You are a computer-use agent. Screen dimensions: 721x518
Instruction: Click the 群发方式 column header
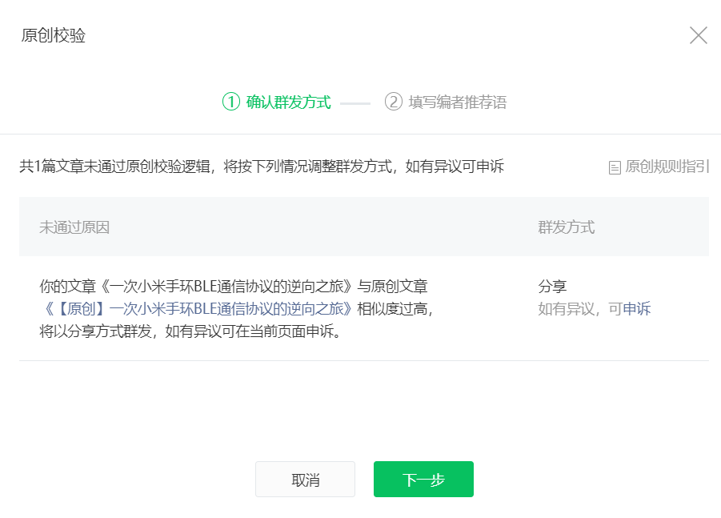(567, 227)
